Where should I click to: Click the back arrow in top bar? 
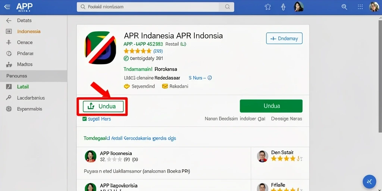(7, 7)
